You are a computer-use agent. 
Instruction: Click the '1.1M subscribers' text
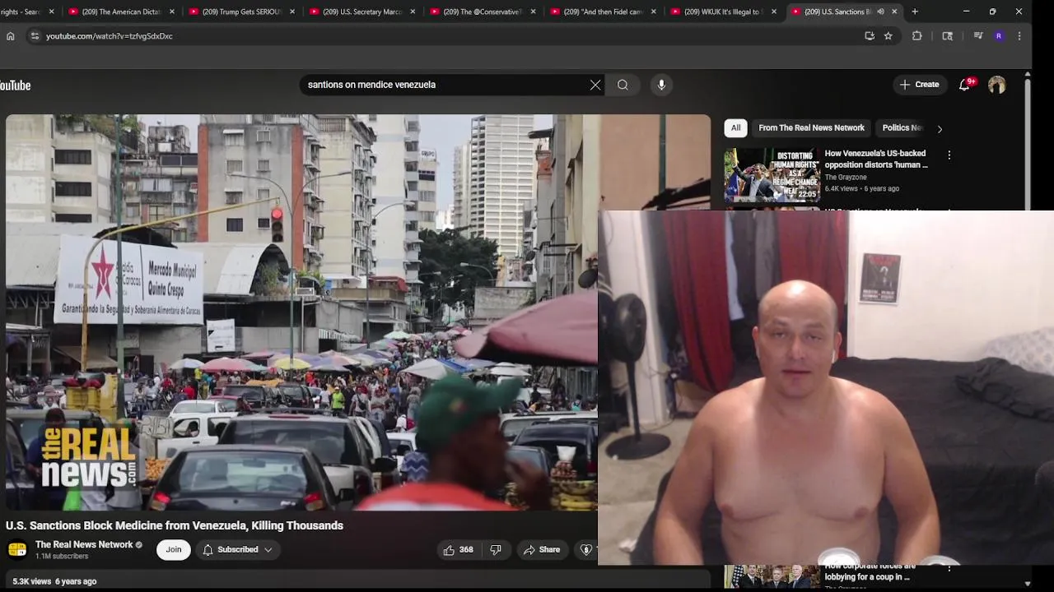[x=62, y=557]
